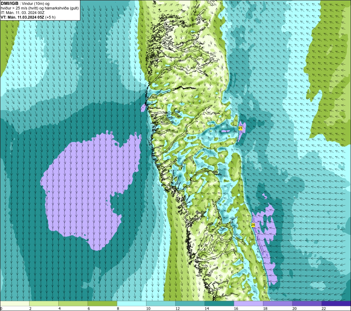351x311 pixels.
Task: Select the 20-22 m/s violet legend swatch
Action: pos(307,303)
